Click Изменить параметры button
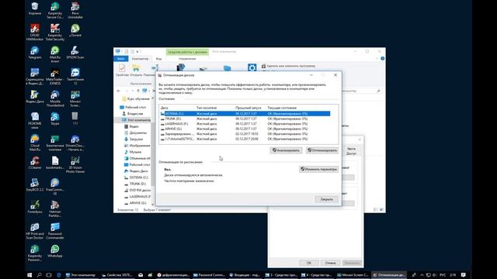497x279 pixels. click(x=318, y=169)
